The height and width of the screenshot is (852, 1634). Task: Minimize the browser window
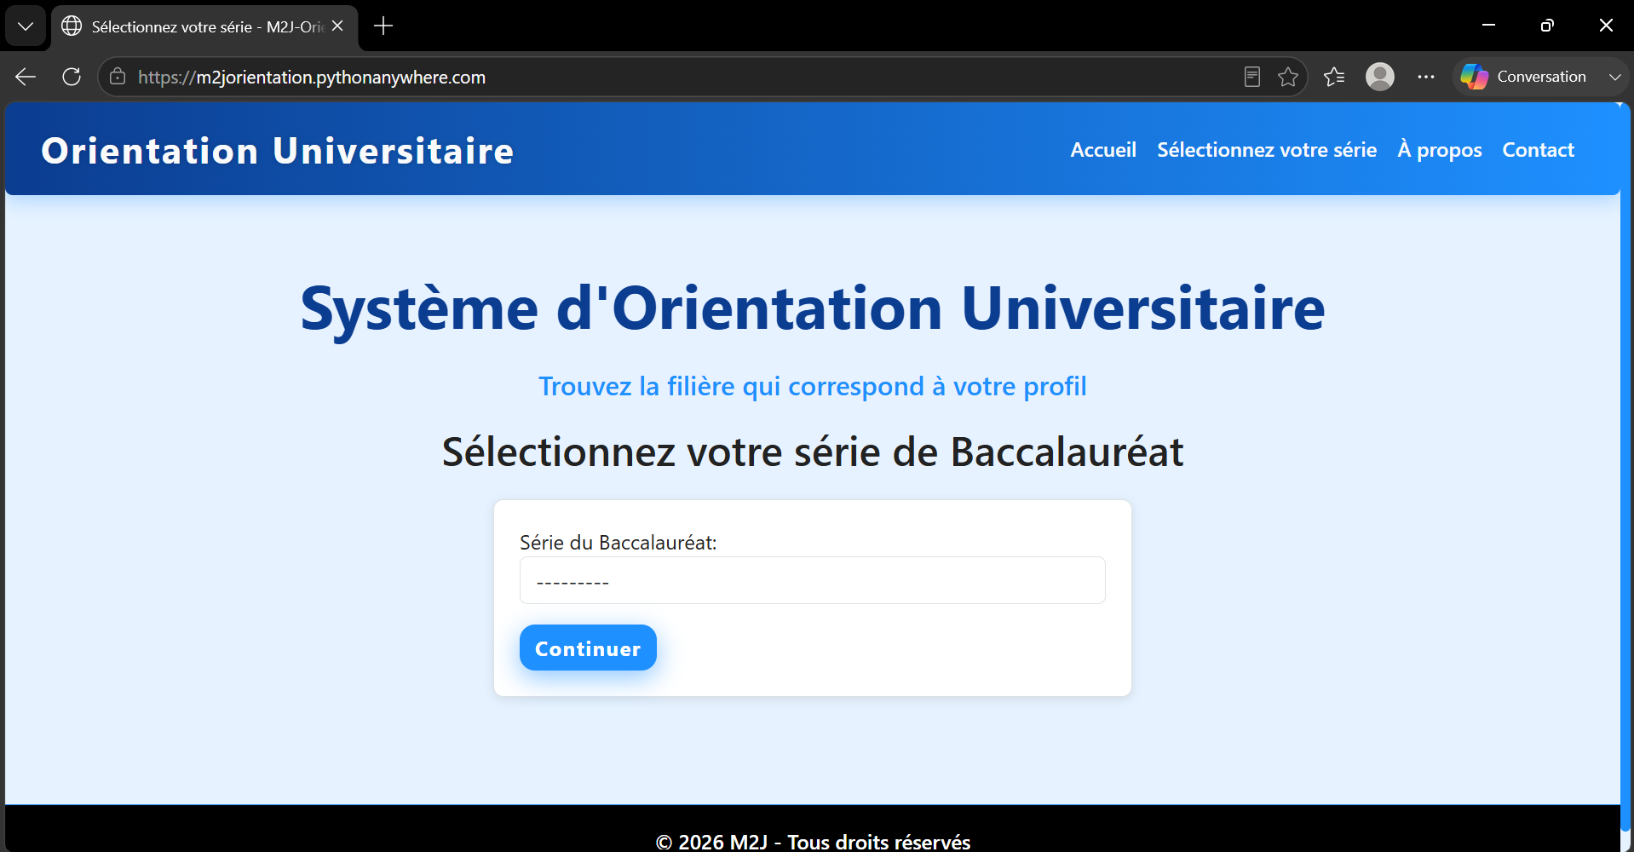tap(1488, 26)
